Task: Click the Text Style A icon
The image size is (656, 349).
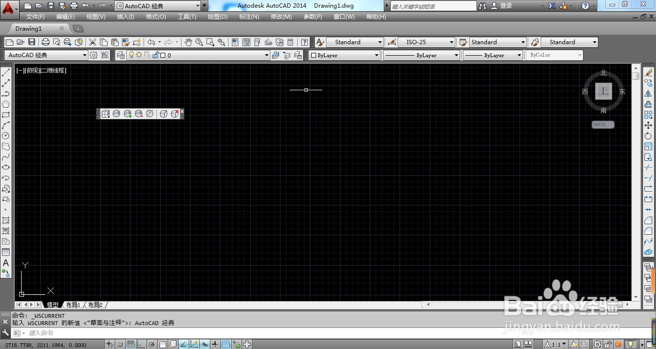Action: point(320,42)
